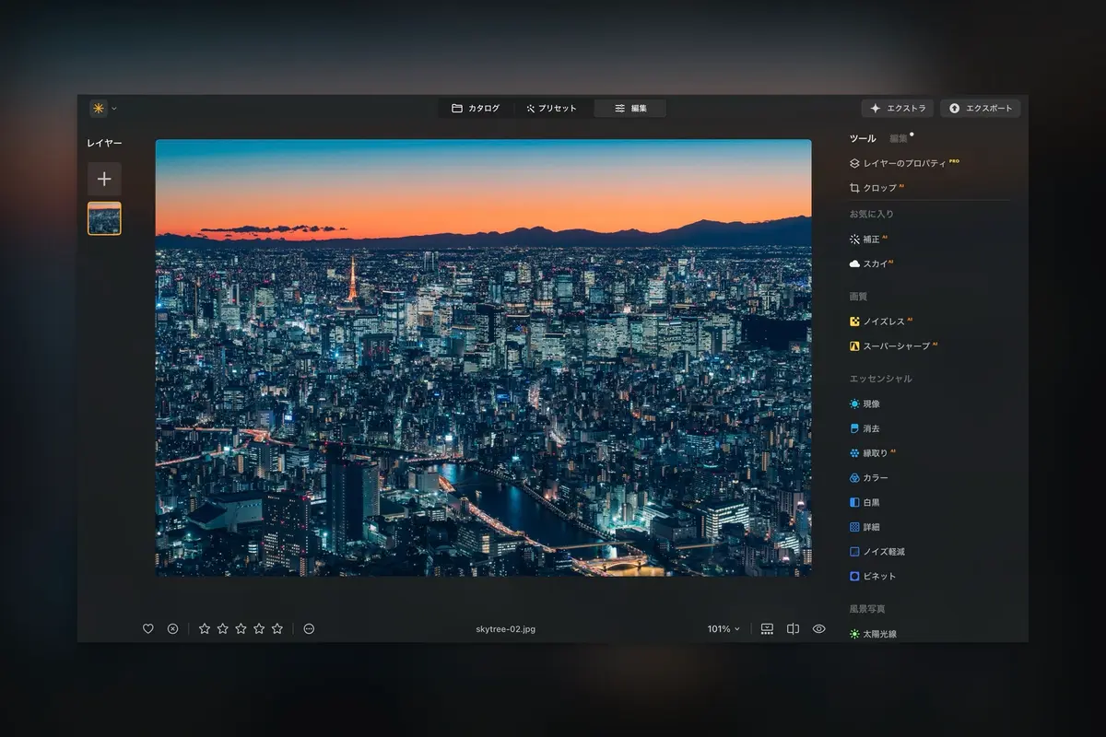Toggle the before/after compare split icon

pos(793,629)
